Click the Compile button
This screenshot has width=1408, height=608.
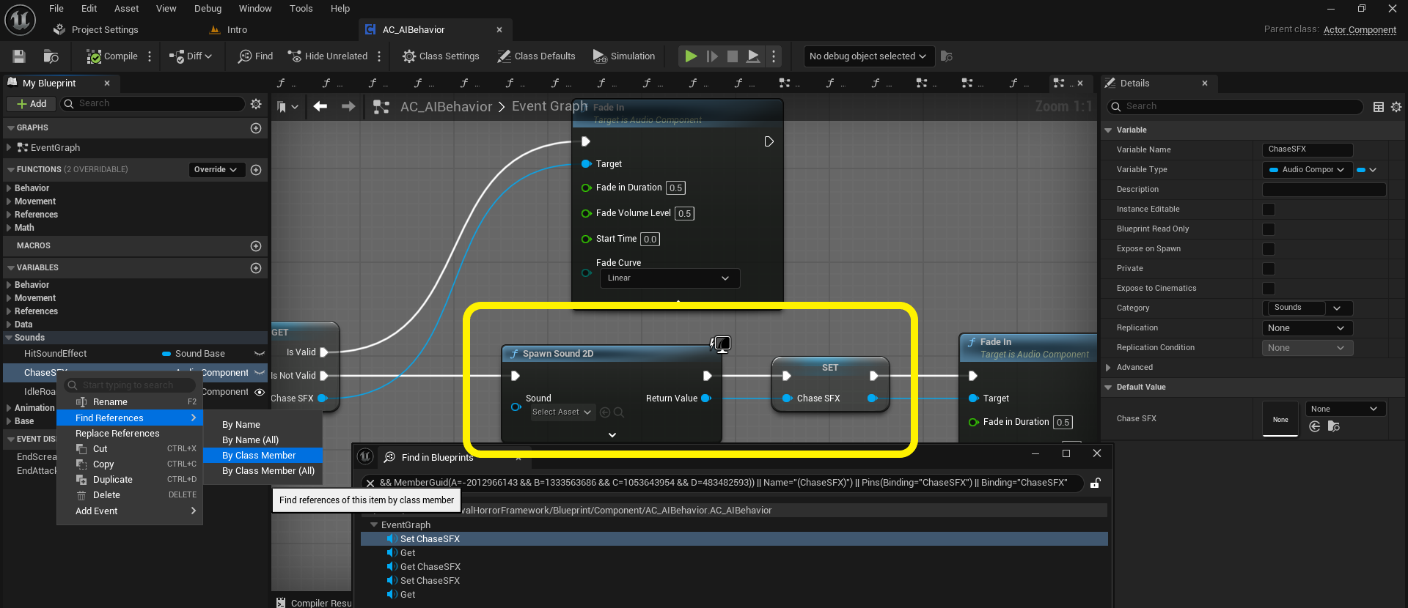(x=112, y=56)
